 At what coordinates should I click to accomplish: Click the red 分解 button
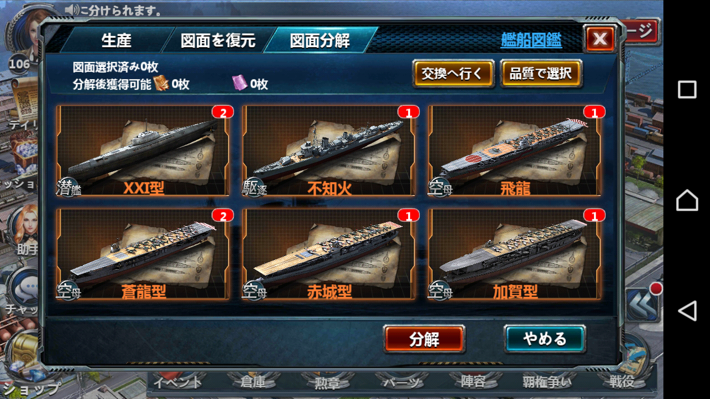click(424, 339)
